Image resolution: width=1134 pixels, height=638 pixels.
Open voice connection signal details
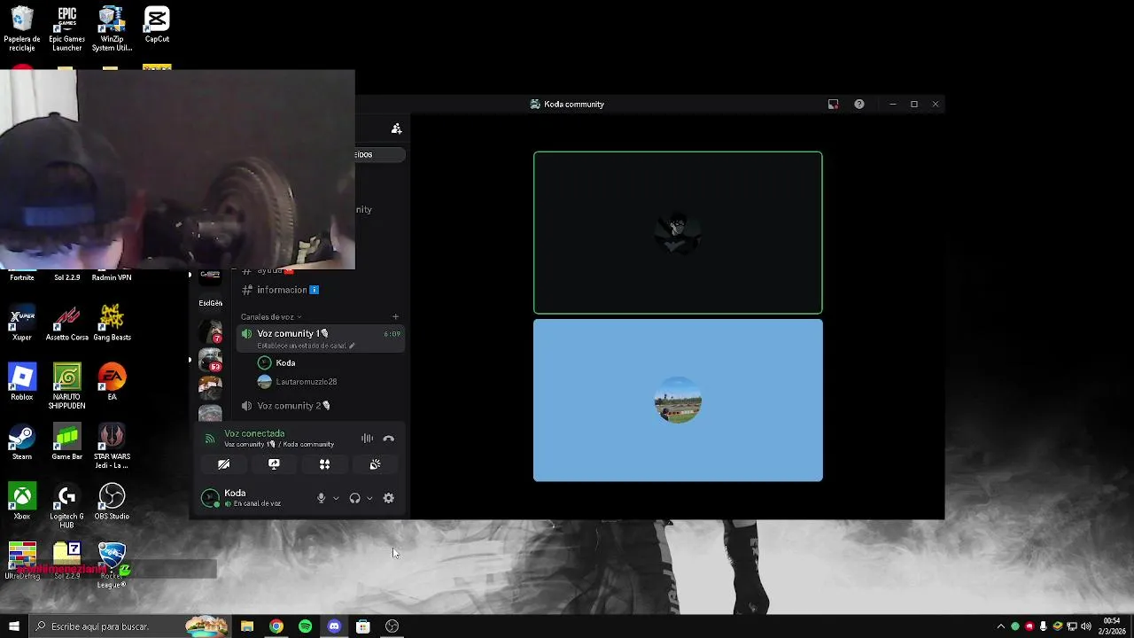pos(210,439)
